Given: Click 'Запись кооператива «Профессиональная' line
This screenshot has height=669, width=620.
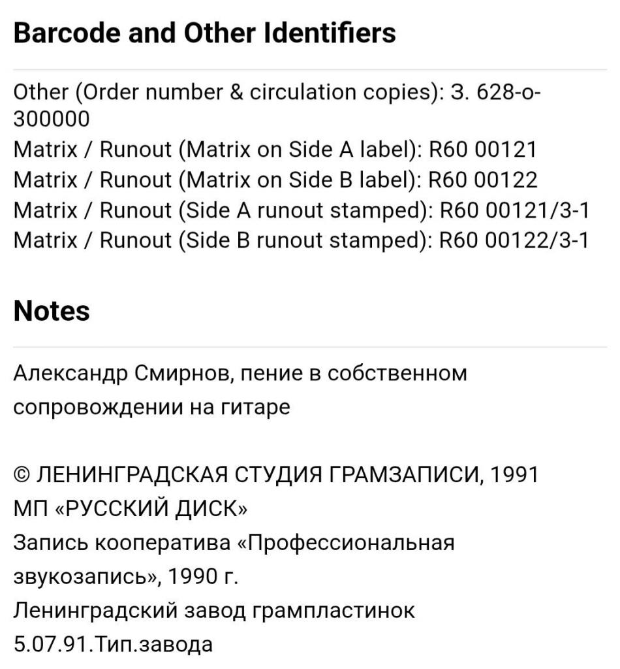Looking at the screenshot, I should click(x=234, y=543).
